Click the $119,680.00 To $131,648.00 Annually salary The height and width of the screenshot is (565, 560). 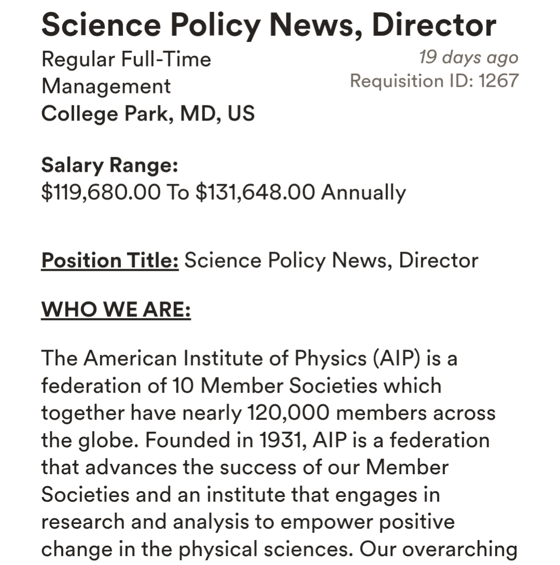(x=223, y=192)
